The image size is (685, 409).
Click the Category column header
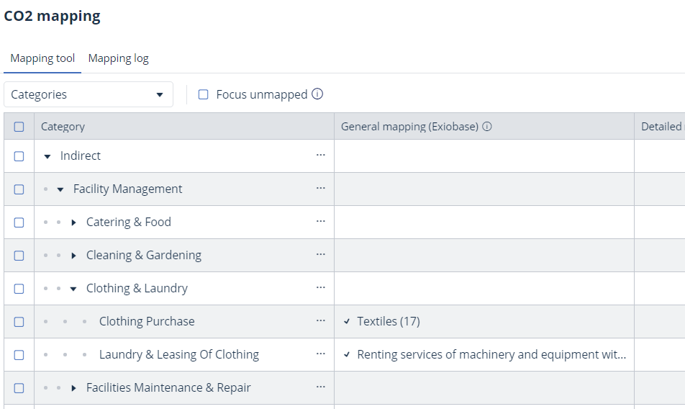point(63,127)
